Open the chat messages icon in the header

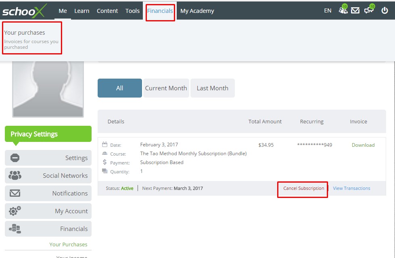click(369, 10)
